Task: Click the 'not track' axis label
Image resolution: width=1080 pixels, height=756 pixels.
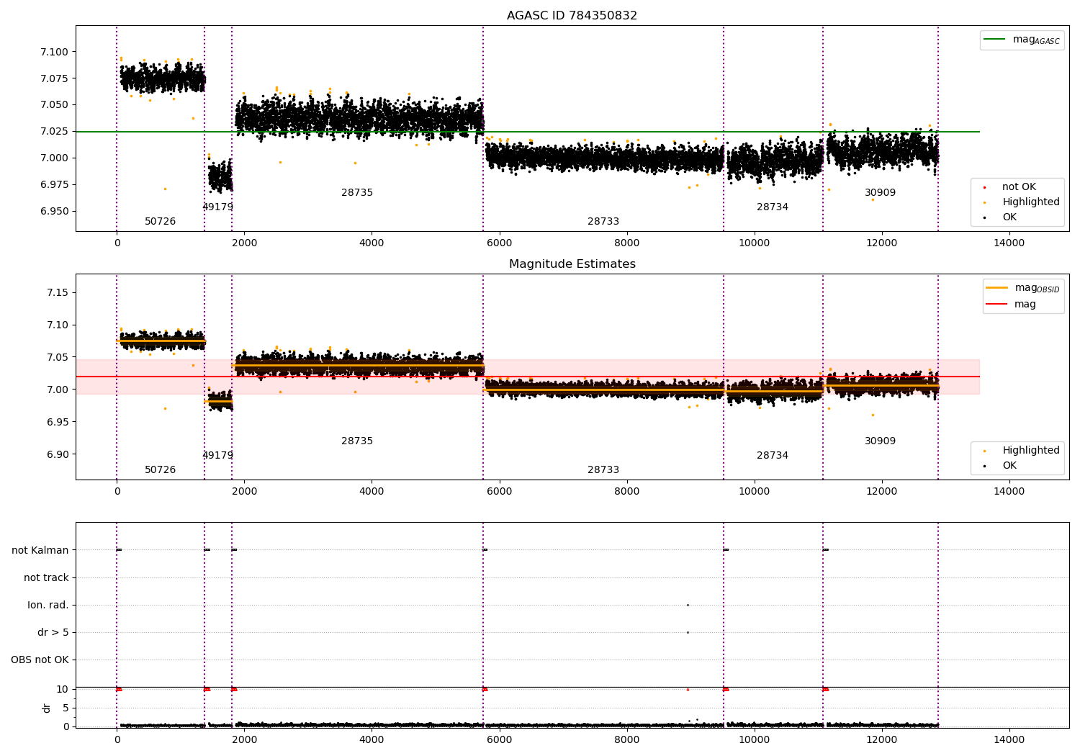Action: tap(46, 578)
